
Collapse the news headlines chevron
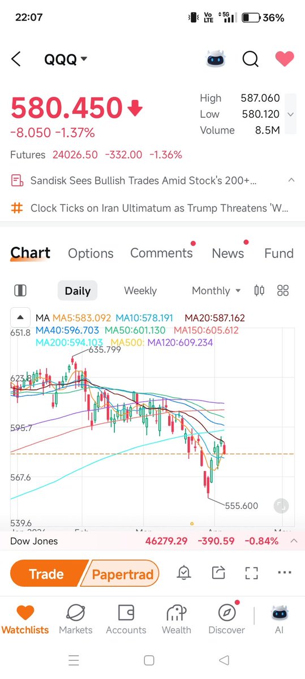[291, 181]
